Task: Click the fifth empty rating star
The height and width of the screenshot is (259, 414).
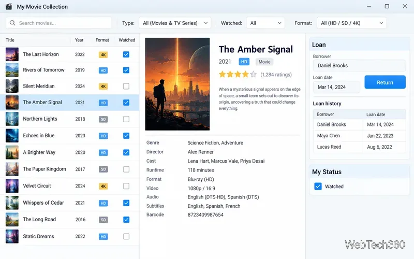Action: point(253,74)
